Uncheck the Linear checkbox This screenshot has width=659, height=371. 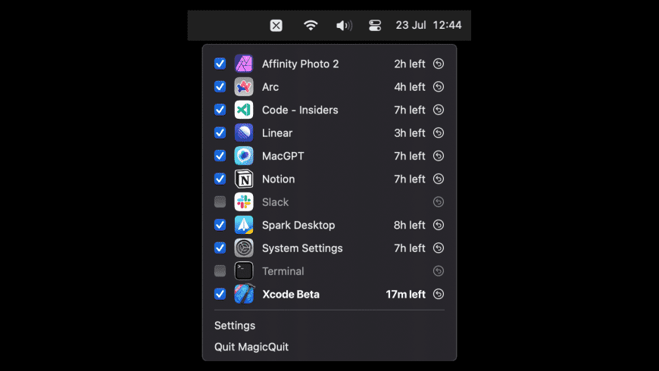(x=220, y=132)
